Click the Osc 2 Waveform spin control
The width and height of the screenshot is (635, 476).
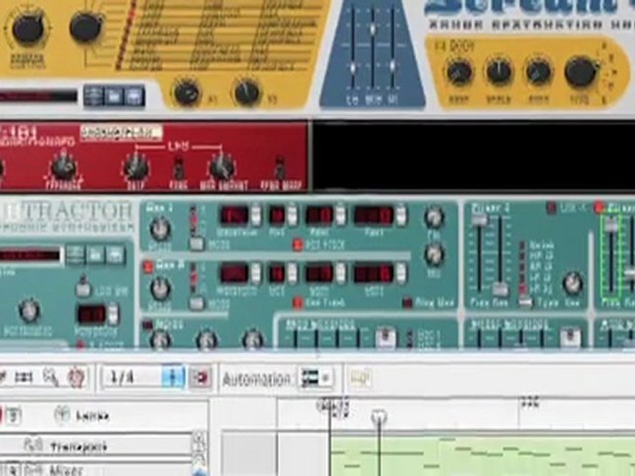[x=256, y=274]
